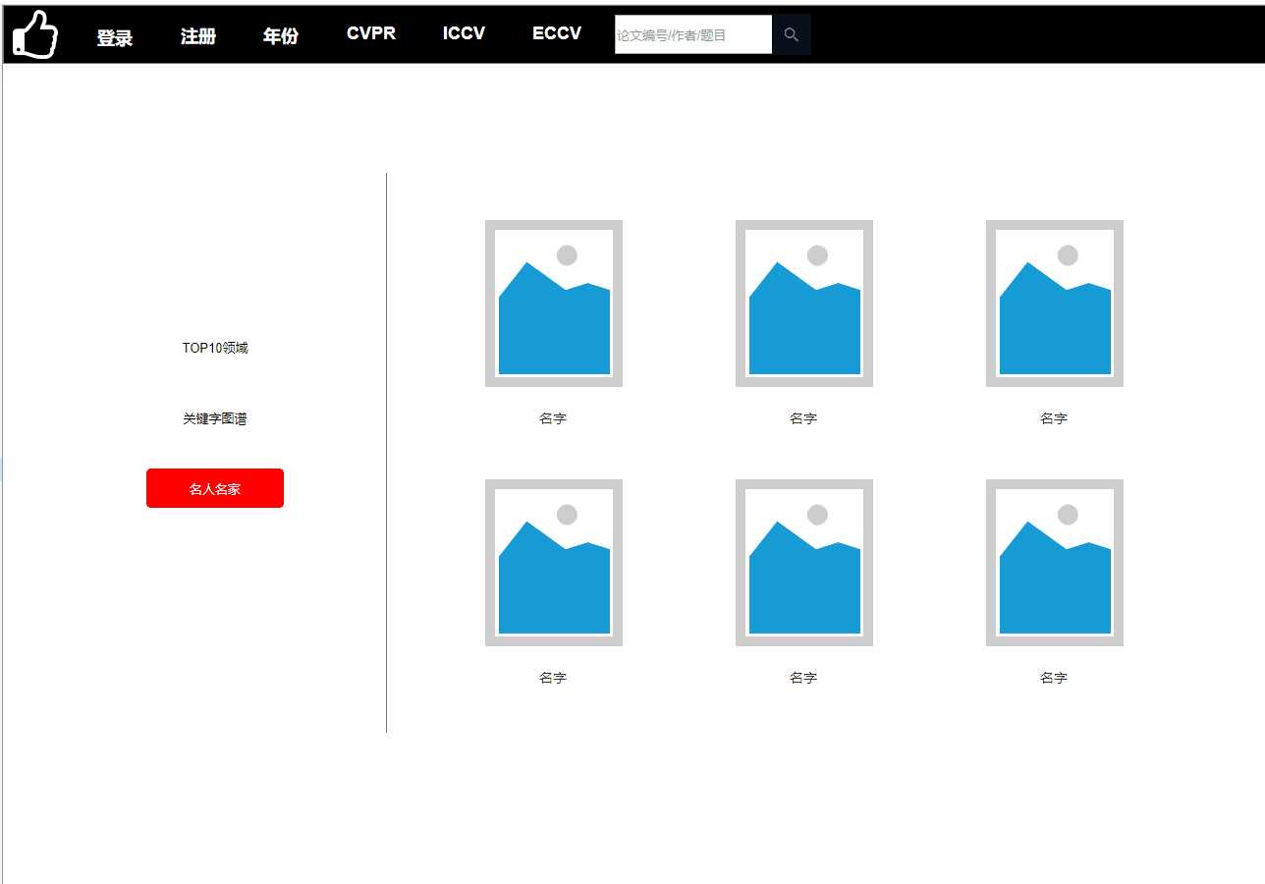This screenshot has height=884, width=1265.
Task: Open the last image placeholder in top row
Action: coord(1055,304)
